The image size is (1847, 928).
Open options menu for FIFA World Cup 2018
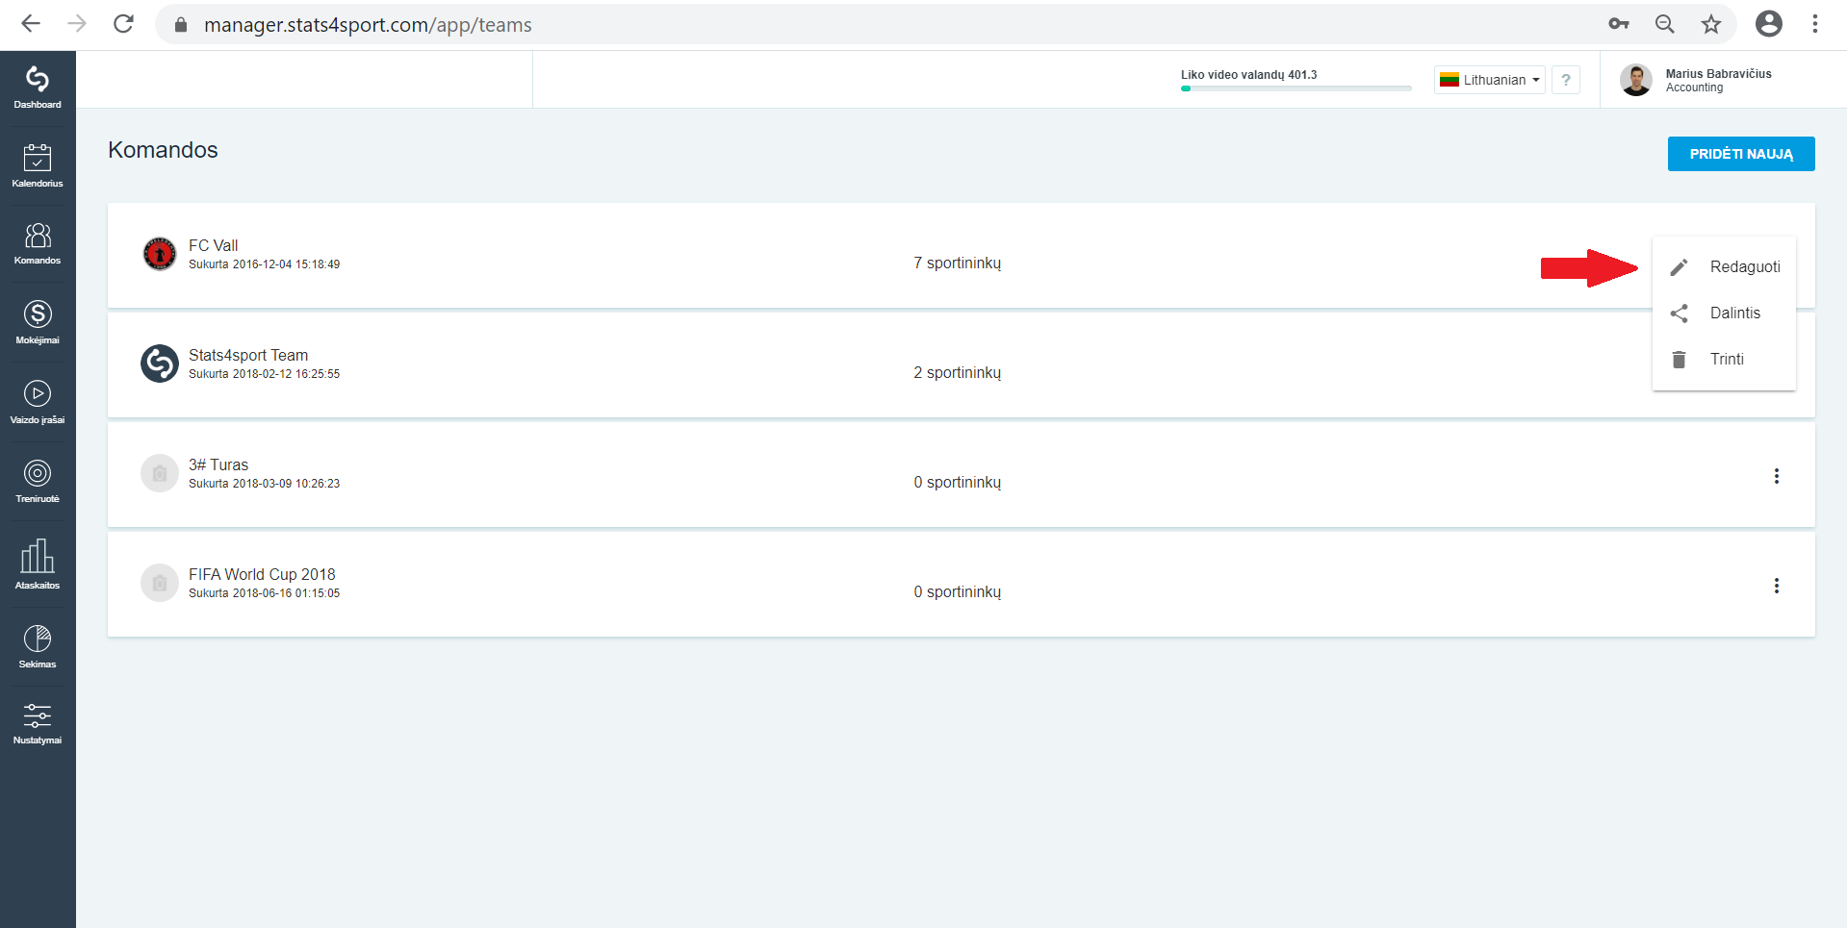1777,586
